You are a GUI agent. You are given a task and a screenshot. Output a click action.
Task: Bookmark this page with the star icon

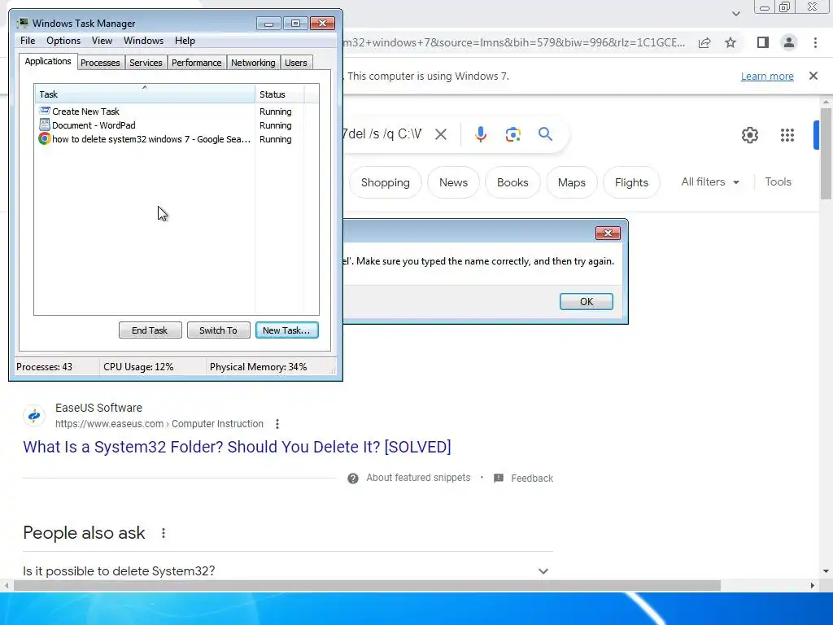[731, 42]
